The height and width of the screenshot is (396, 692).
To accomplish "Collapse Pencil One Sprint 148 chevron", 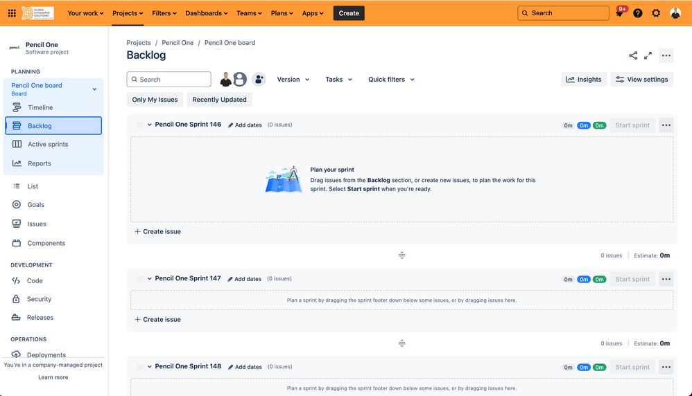I will 150,366.
